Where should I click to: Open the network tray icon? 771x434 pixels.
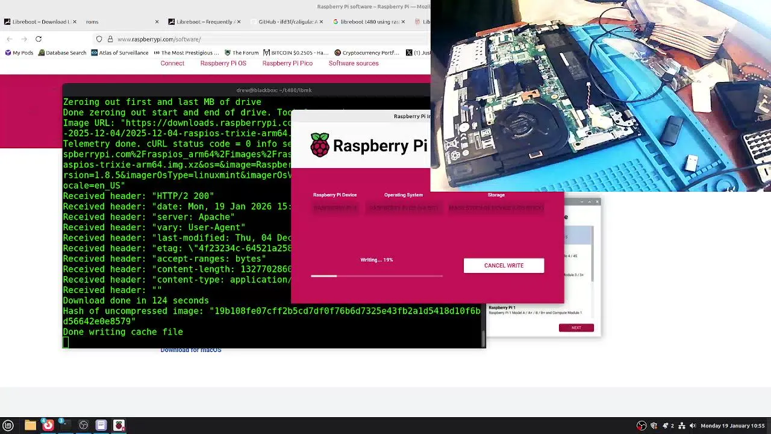pyautogui.click(x=682, y=426)
